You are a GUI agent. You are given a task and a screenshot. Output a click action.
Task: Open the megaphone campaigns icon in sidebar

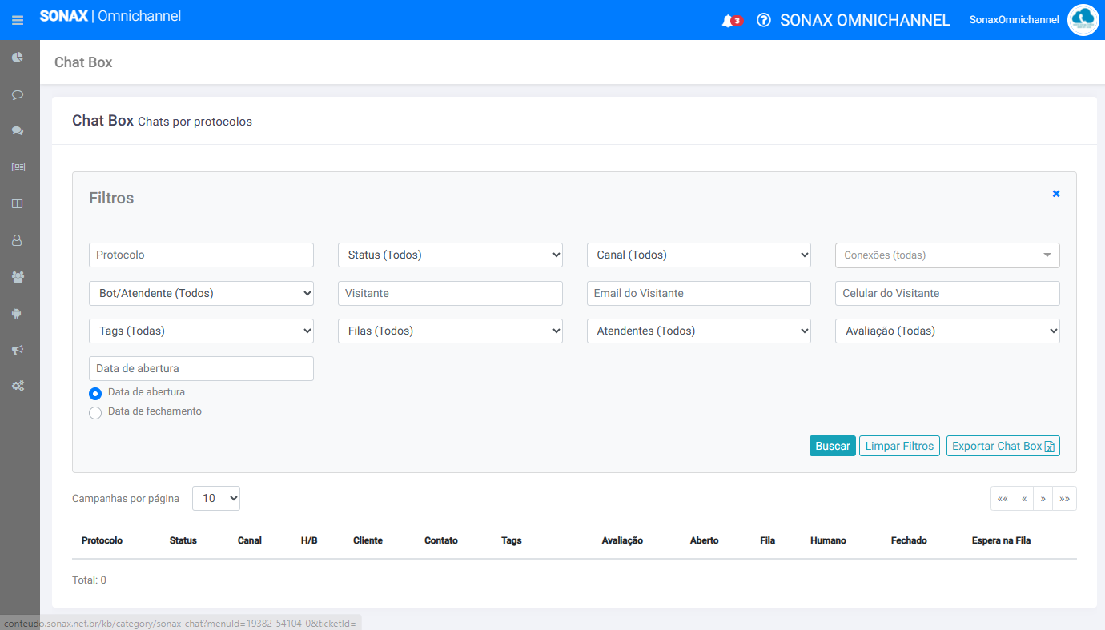[x=18, y=350]
